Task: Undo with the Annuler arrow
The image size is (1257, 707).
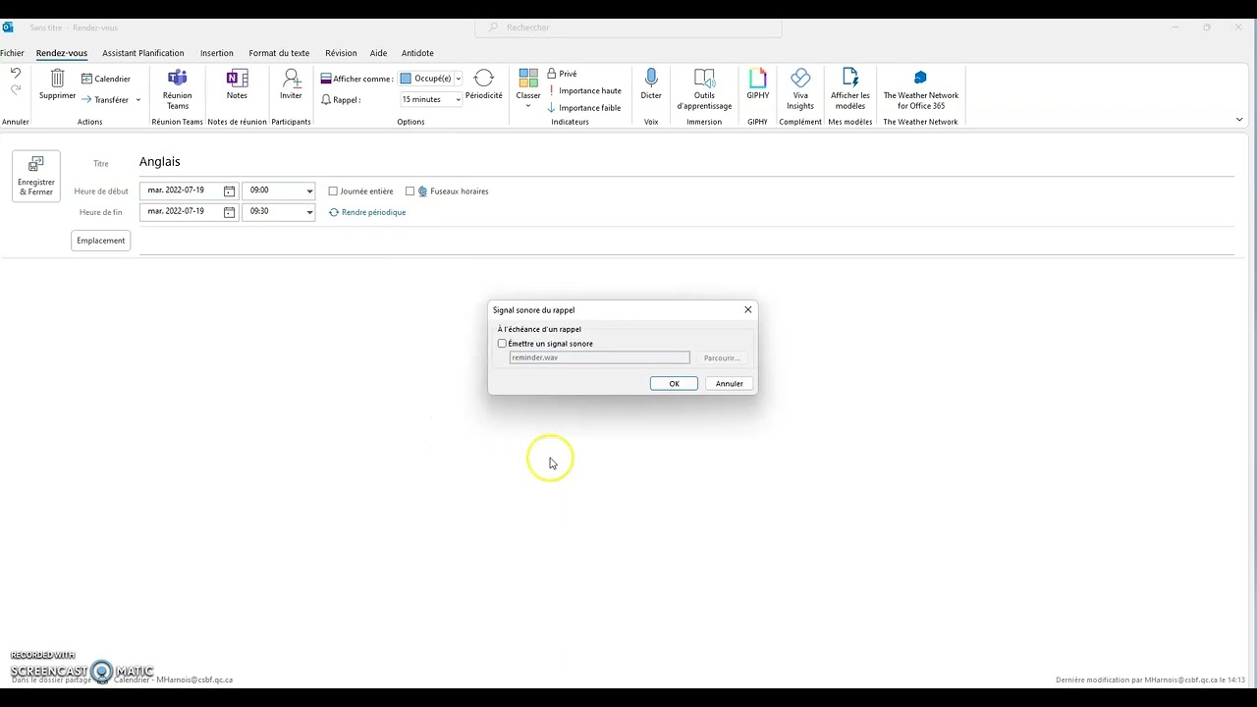Action: (x=15, y=74)
